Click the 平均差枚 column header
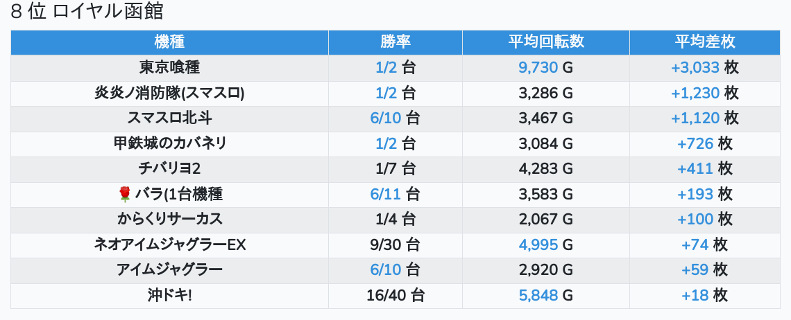 coord(704,42)
